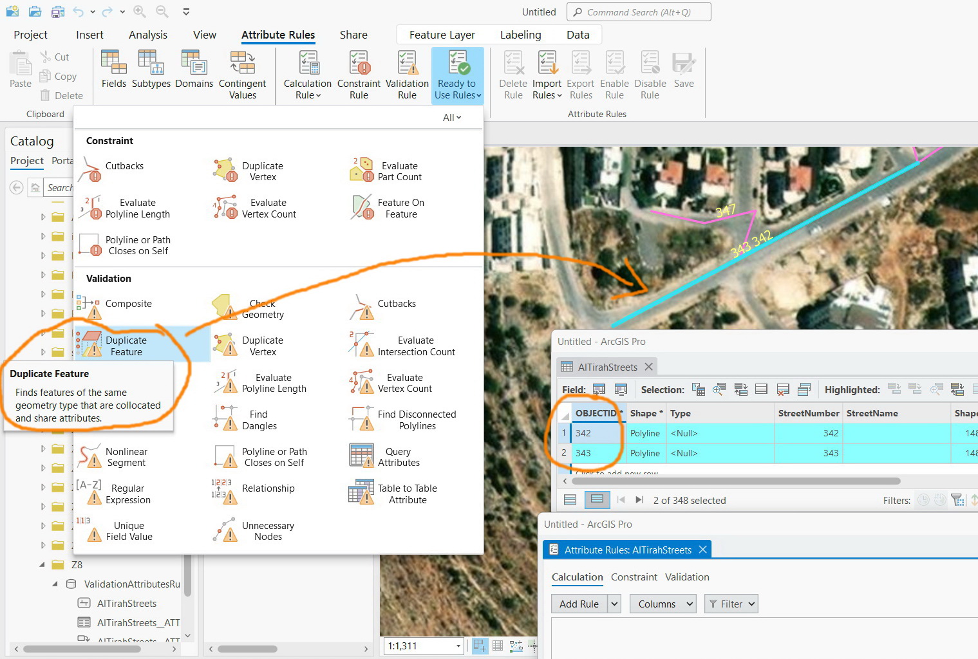Toggle Ready to Use Rules on the ribbon

point(457,74)
